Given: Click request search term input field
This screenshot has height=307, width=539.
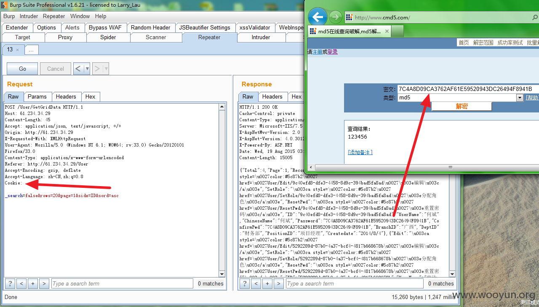Looking at the screenshot, I should [x=122, y=283].
